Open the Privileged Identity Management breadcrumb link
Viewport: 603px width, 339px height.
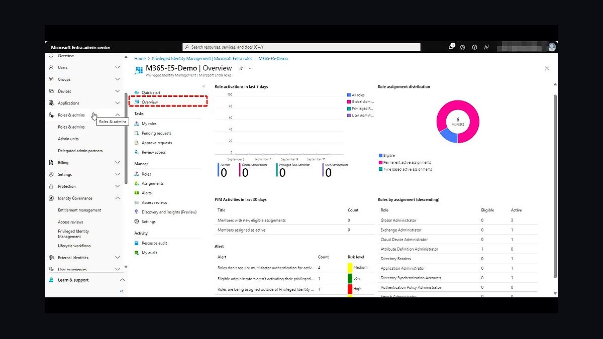(x=201, y=59)
